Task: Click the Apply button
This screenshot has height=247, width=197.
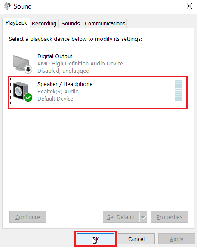Action: click(176, 239)
